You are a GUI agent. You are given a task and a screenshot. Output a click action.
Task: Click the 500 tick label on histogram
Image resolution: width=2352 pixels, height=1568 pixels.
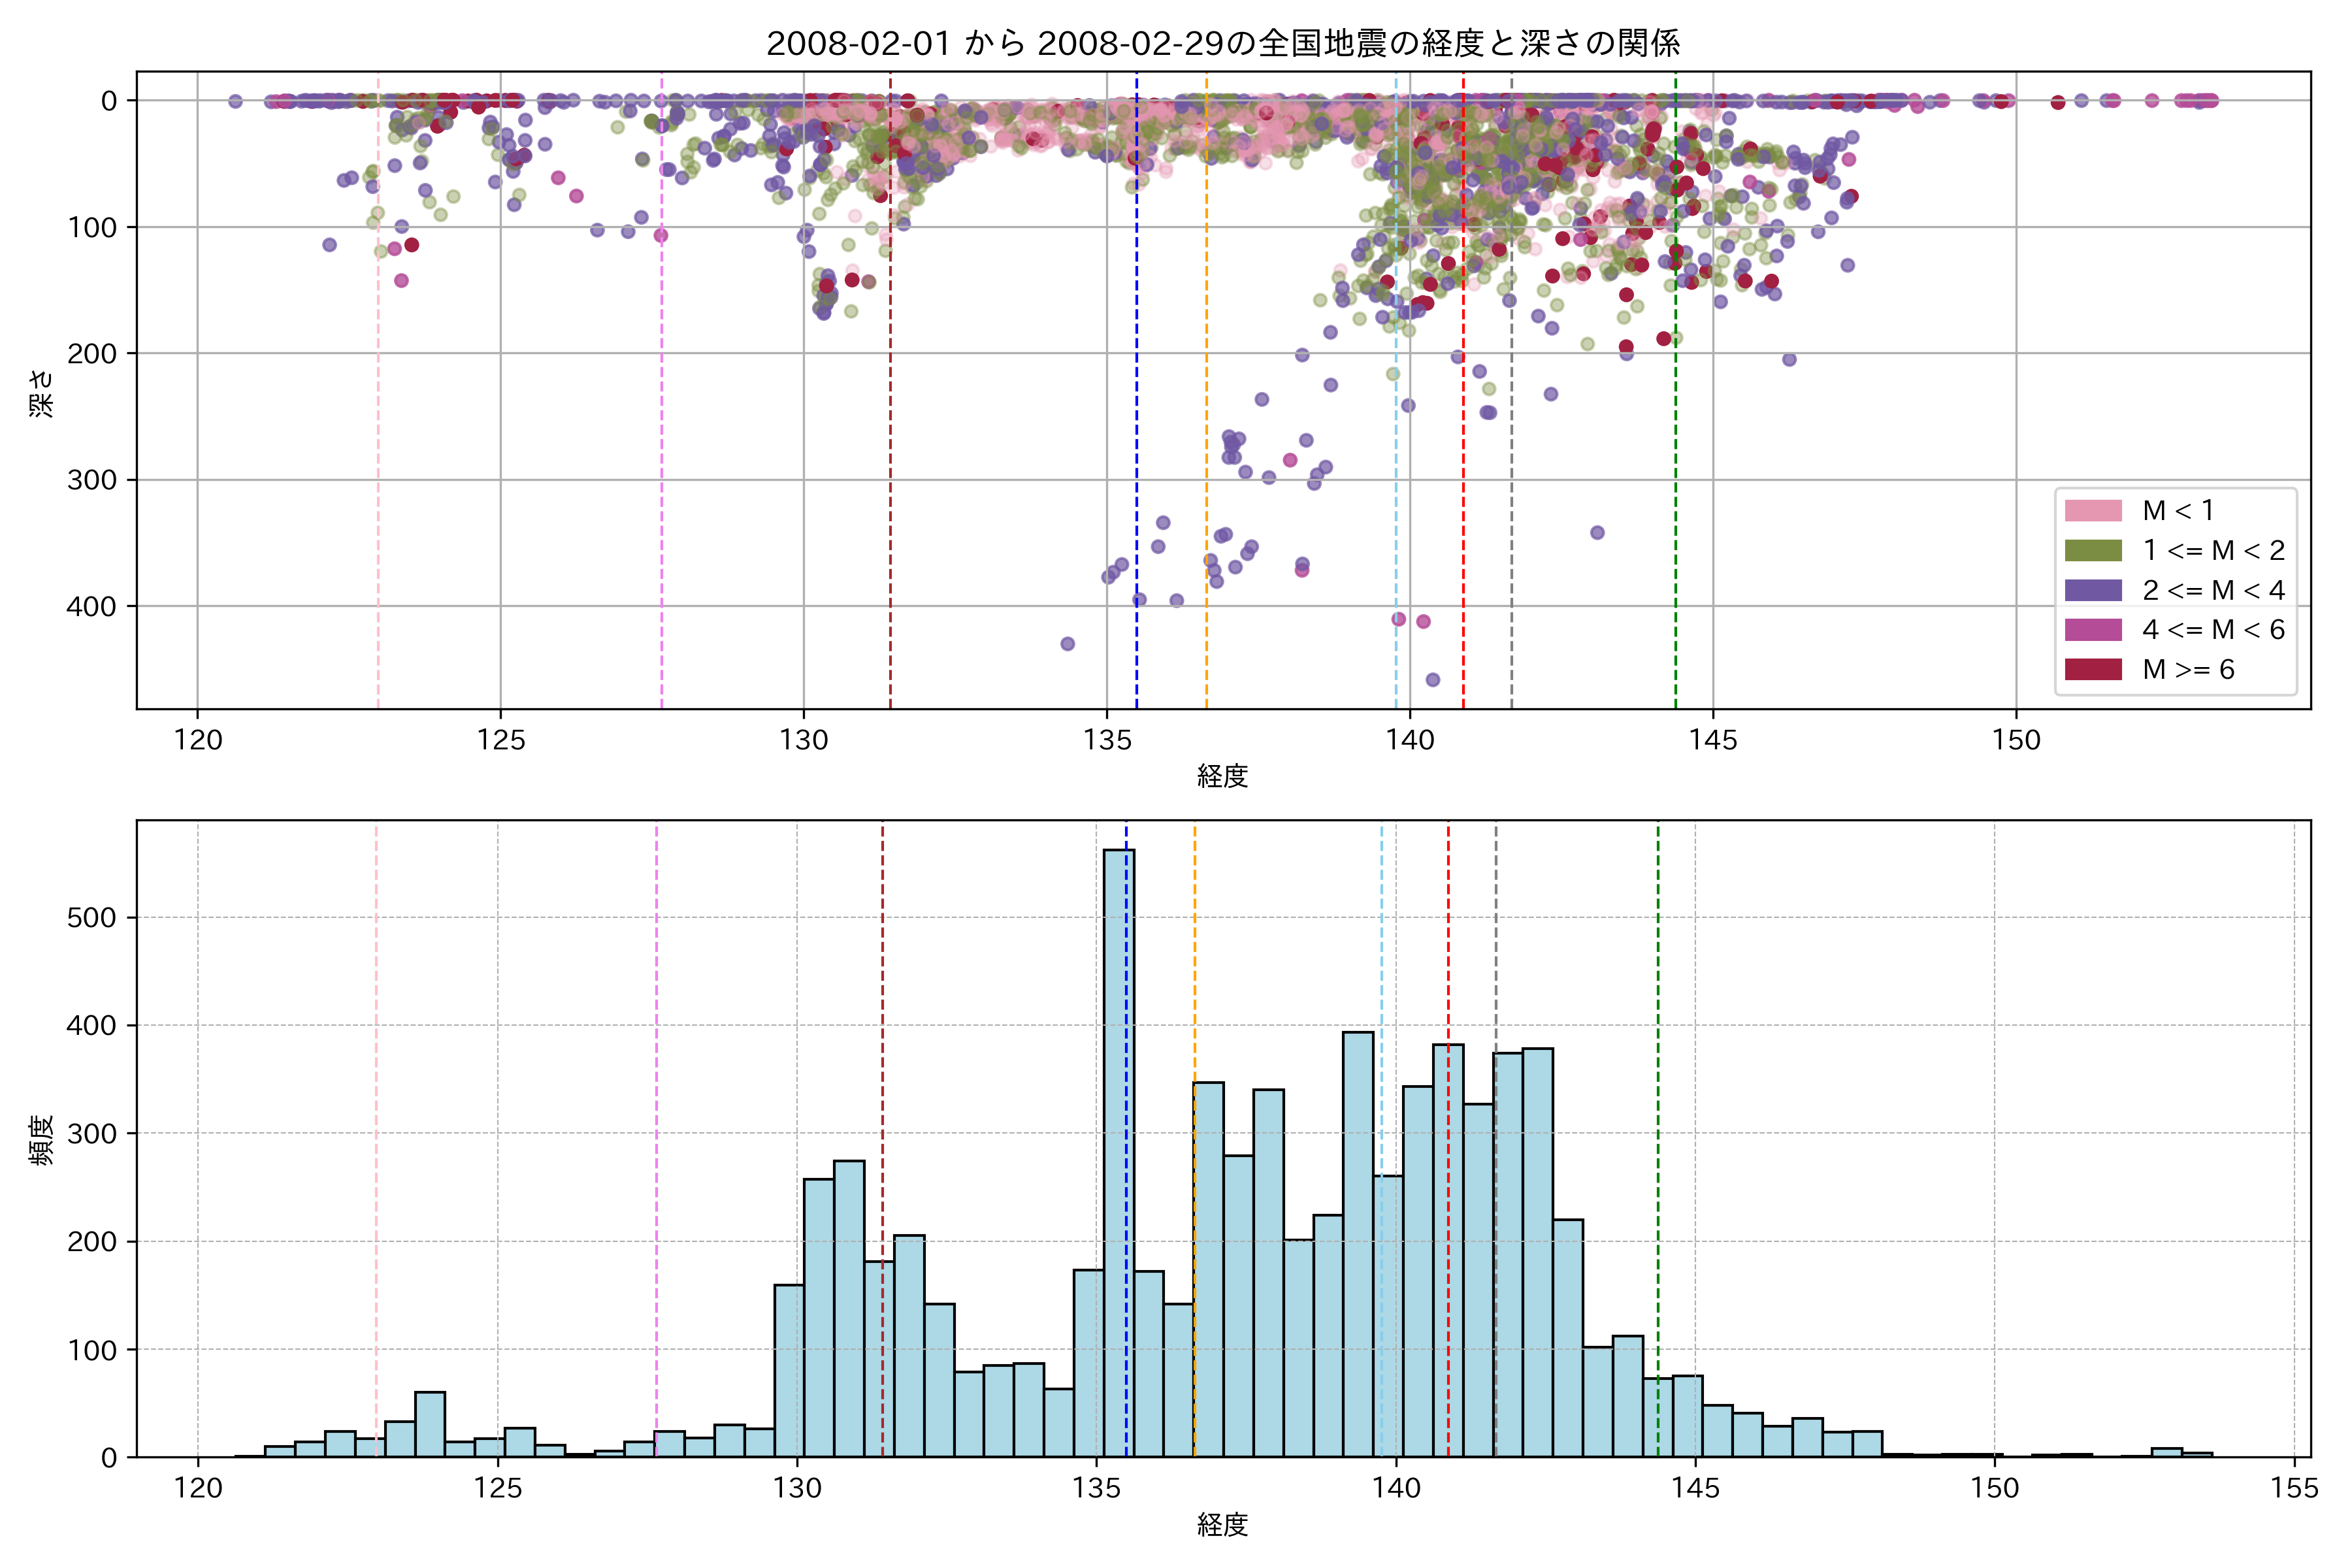click(x=91, y=918)
